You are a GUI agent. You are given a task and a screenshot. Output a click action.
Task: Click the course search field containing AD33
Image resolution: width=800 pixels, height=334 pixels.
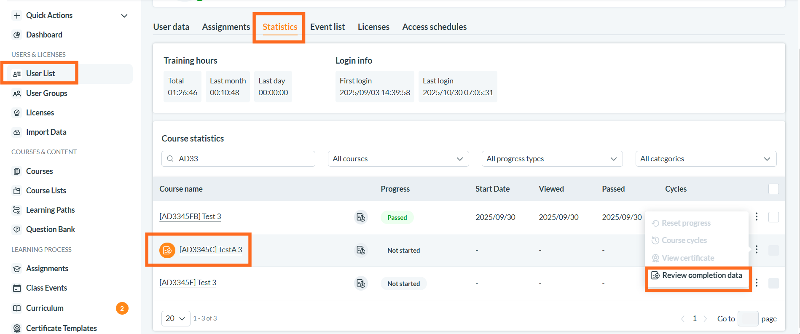[x=238, y=159]
